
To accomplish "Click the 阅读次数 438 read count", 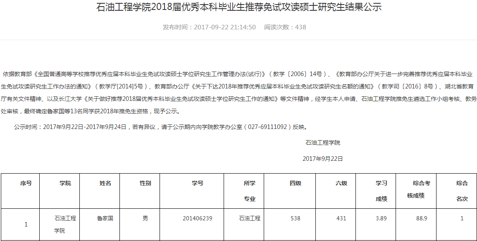I will coord(285,27).
